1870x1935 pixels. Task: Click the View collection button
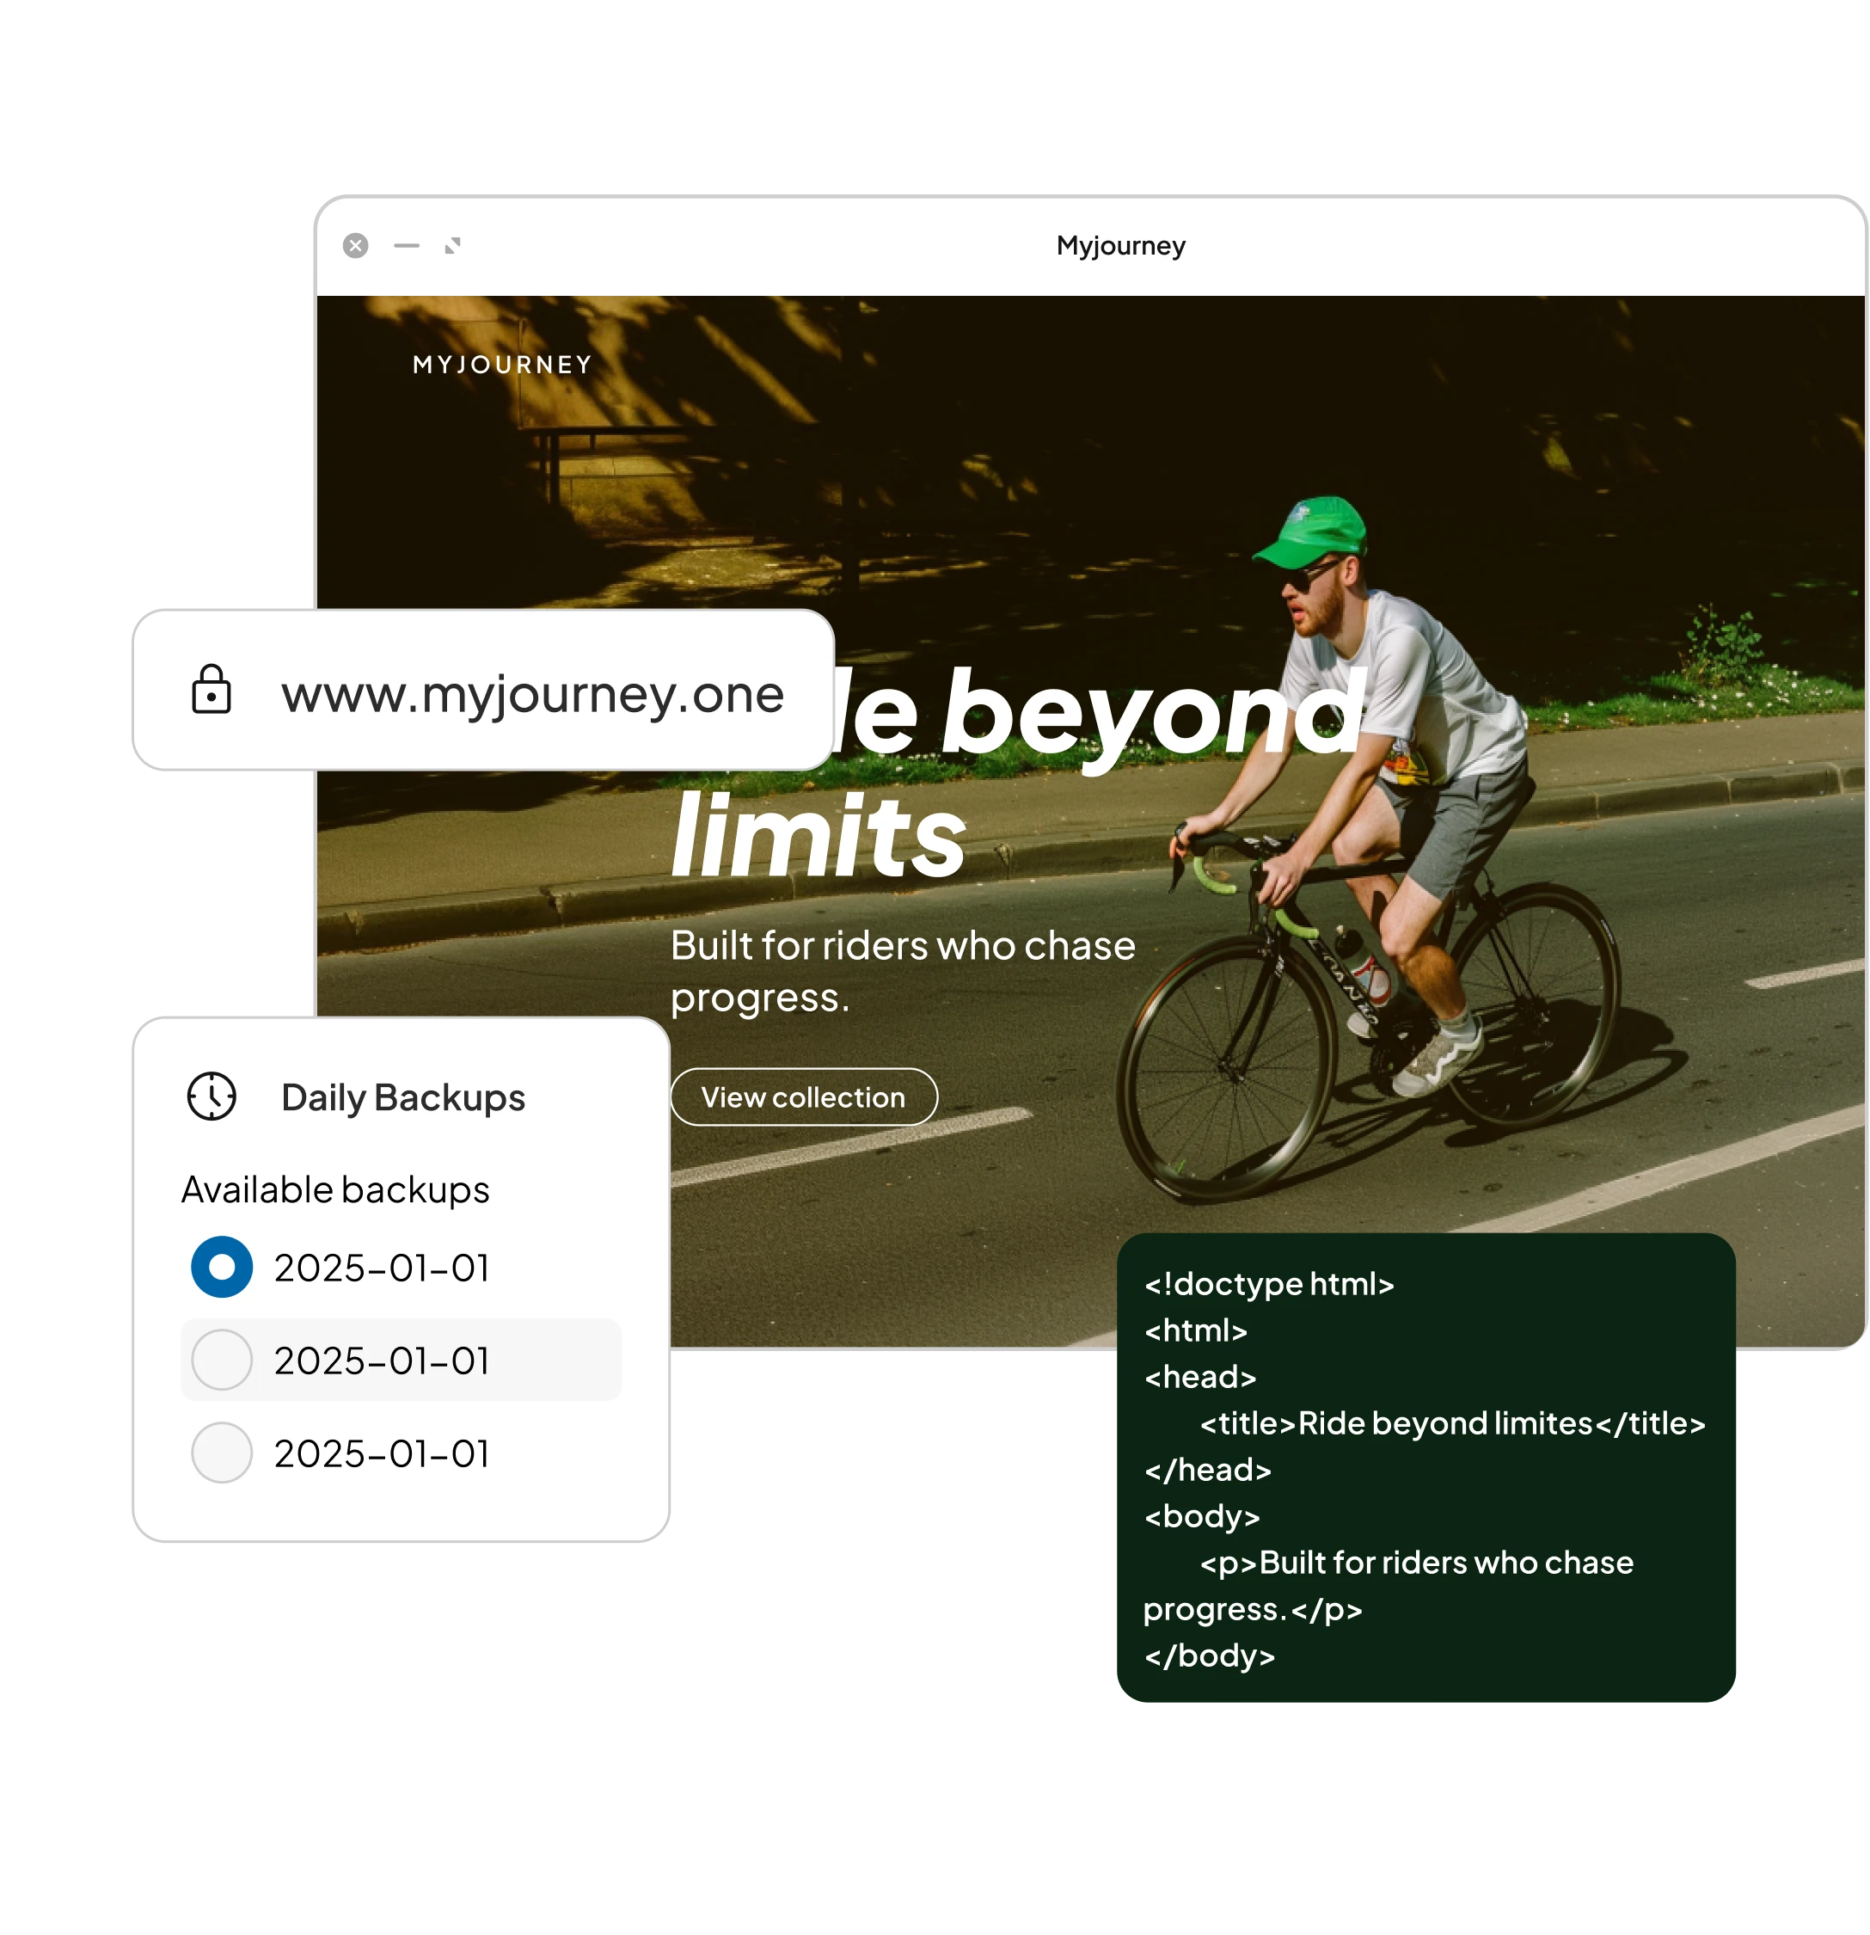804,1096
